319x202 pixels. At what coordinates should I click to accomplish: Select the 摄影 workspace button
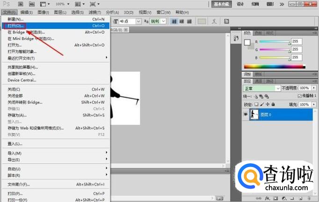pyautogui.click(x=270, y=4)
